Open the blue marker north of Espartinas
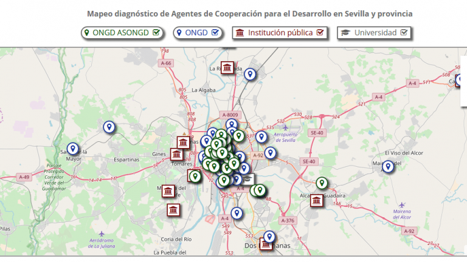The image size is (467, 262). (x=109, y=127)
